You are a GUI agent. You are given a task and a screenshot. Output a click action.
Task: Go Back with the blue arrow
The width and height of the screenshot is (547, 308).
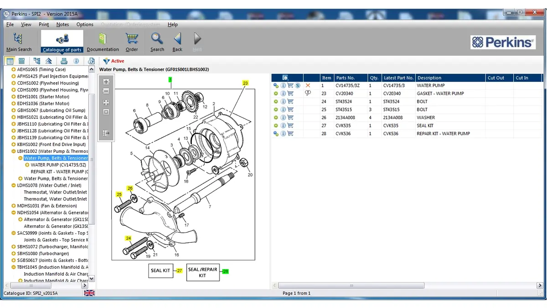(x=177, y=42)
